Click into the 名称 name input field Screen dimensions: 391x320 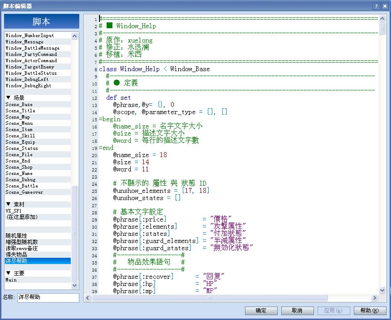[48, 297]
